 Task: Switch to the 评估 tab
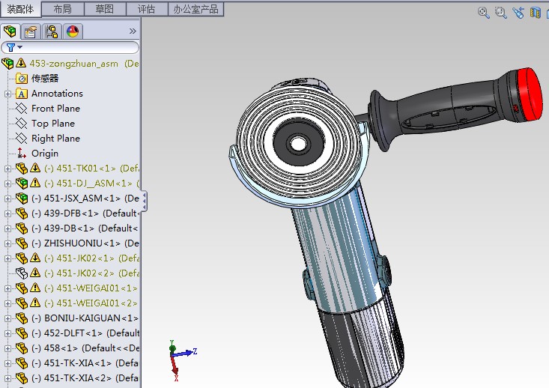click(147, 9)
